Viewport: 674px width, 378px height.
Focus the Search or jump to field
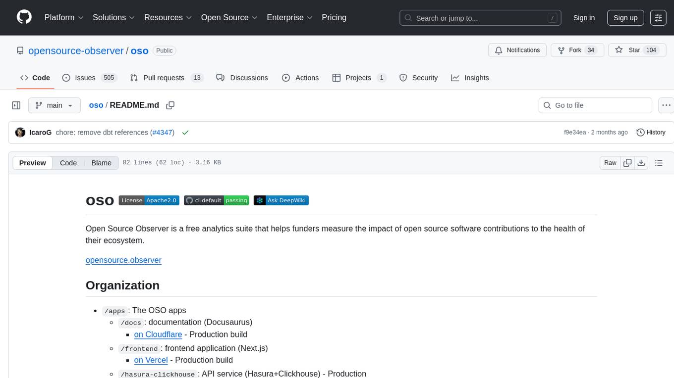coord(480,18)
